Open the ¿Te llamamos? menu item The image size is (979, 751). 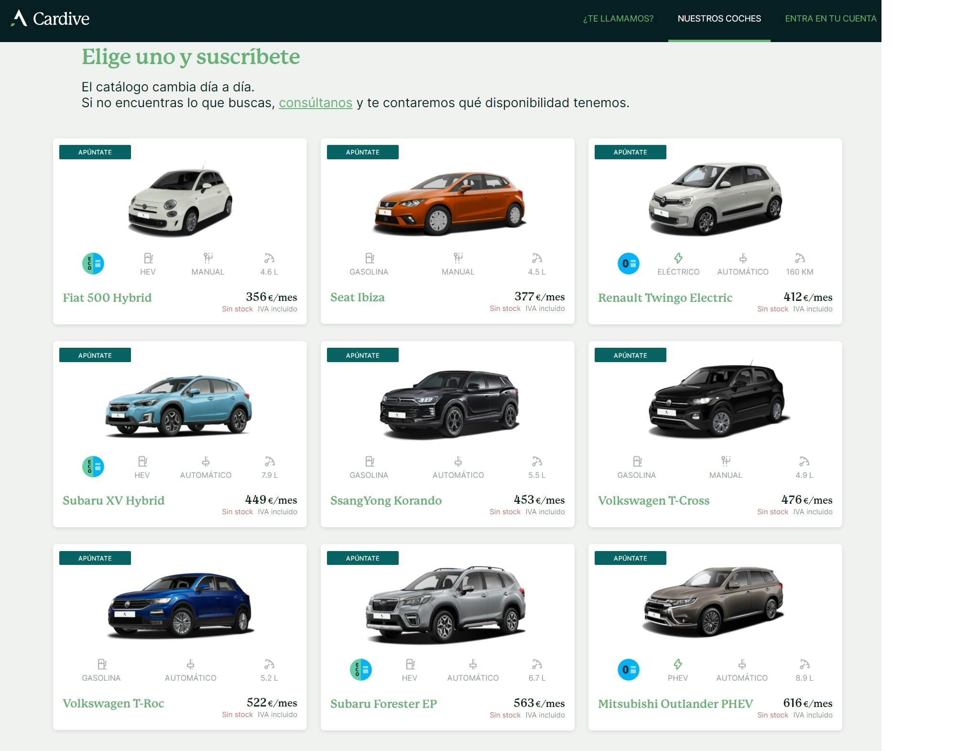tap(618, 19)
